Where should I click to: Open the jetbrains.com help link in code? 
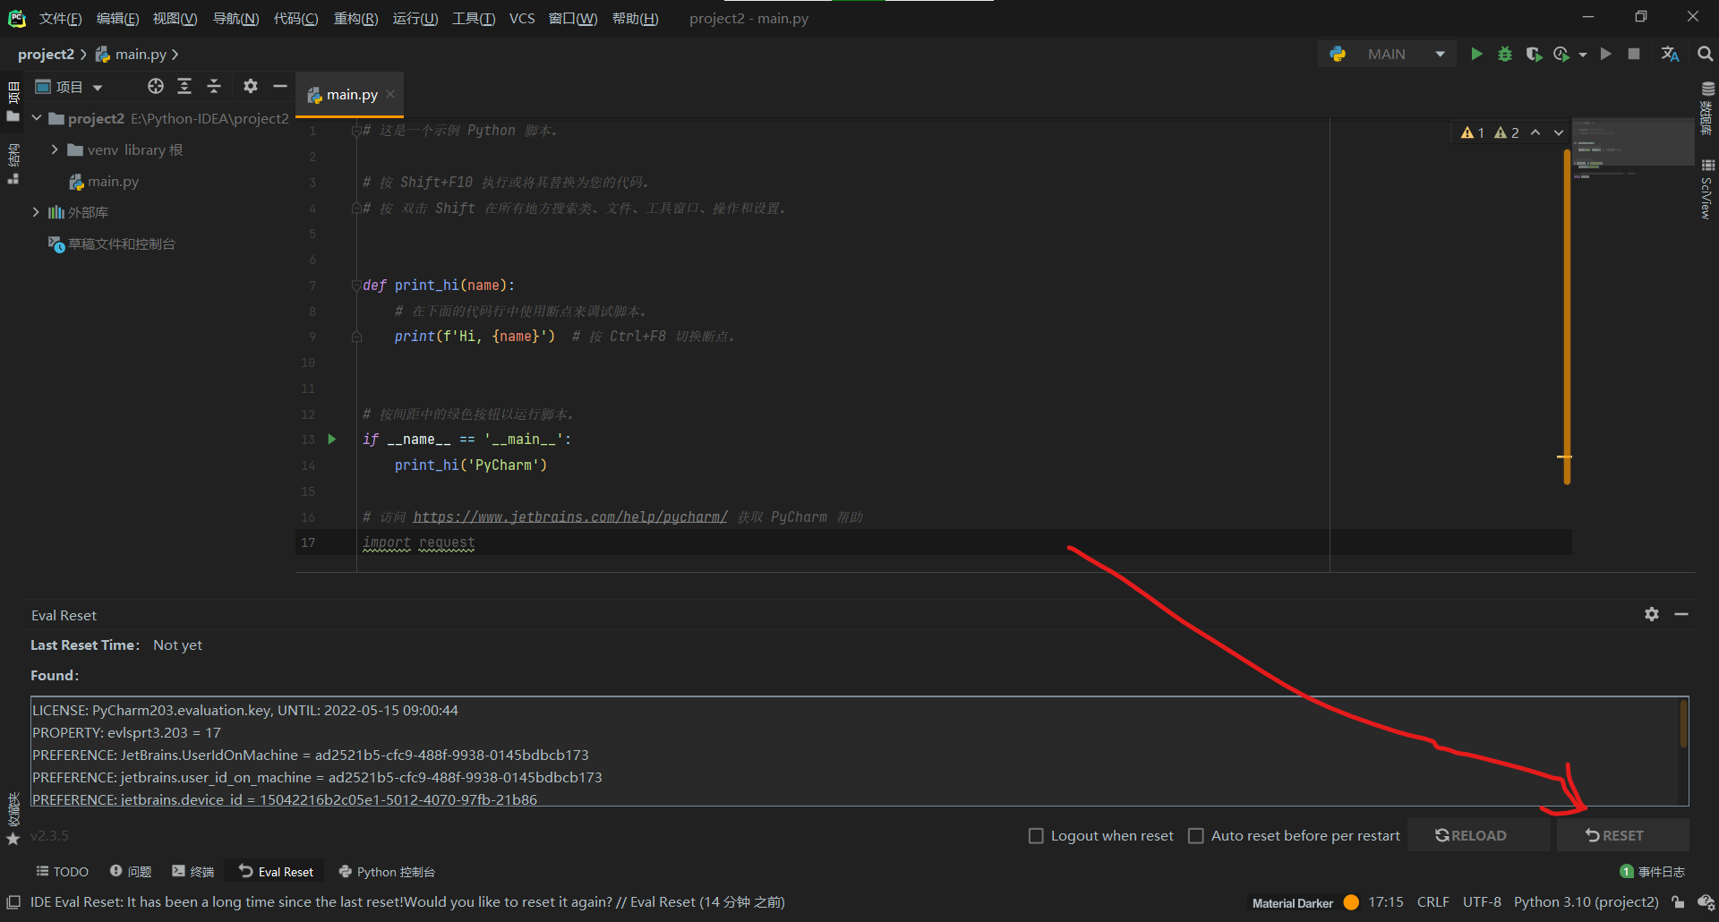tap(570, 517)
